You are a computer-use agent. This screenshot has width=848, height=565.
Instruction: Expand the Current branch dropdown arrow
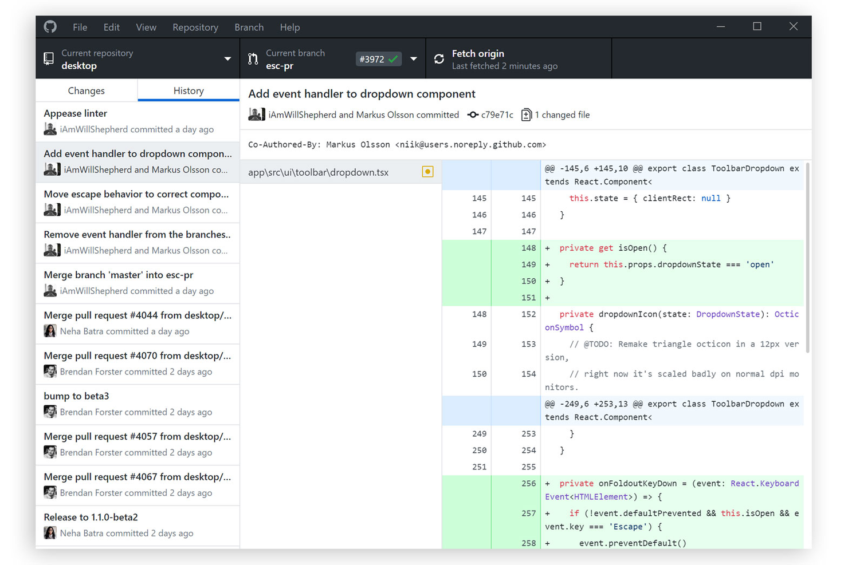tap(413, 59)
